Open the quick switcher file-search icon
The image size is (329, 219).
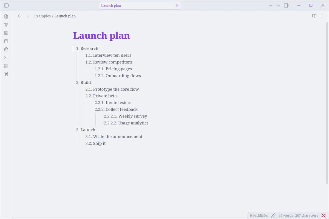point(6,16)
